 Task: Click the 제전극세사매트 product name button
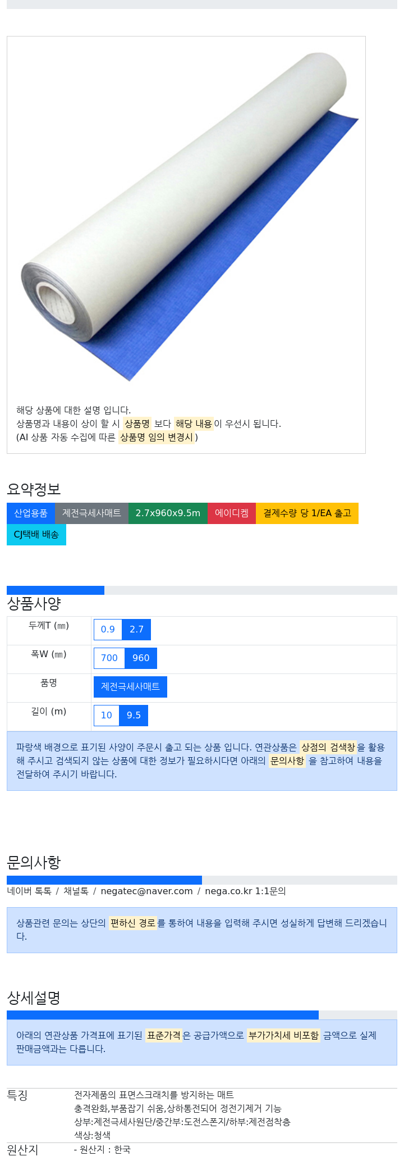[130, 687]
